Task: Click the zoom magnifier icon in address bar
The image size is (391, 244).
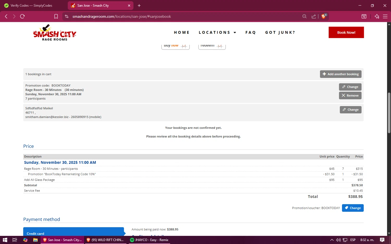Action: (x=304, y=16)
